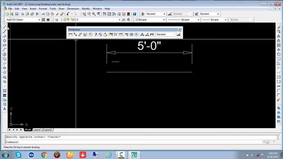Close the Dimension floating toolbar
283x159 pixels.
coord(180,30)
